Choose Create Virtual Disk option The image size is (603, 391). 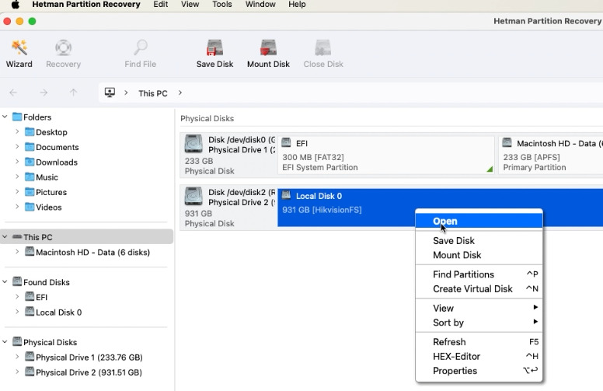point(479,289)
